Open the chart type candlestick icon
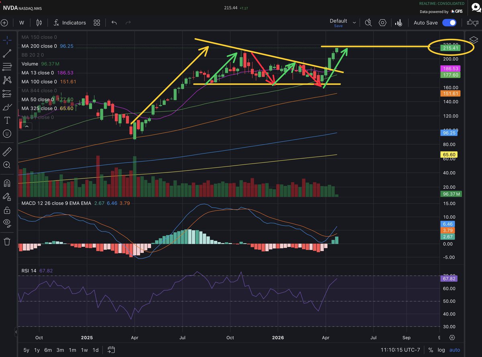The height and width of the screenshot is (357, 482). pyautogui.click(x=39, y=23)
